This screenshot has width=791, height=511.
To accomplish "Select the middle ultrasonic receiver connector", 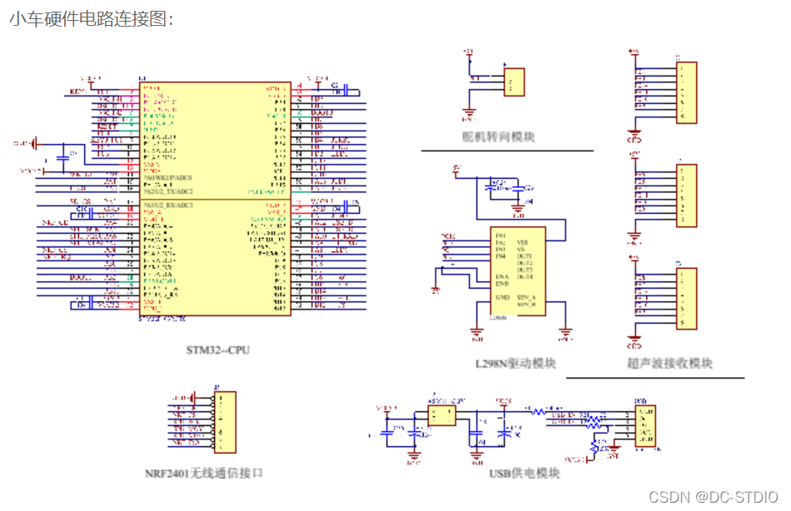I will pyautogui.click(x=687, y=196).
